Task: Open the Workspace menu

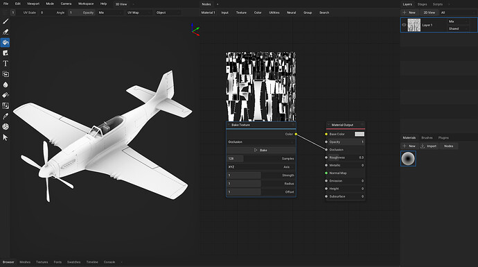Action: (x=86, y=3)
